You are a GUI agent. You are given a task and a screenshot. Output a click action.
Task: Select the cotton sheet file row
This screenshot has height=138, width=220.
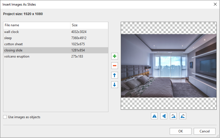56,44
